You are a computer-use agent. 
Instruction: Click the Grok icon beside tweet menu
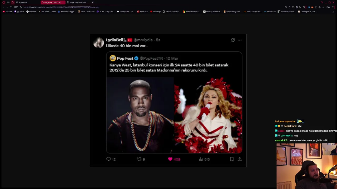coord(233,40)
